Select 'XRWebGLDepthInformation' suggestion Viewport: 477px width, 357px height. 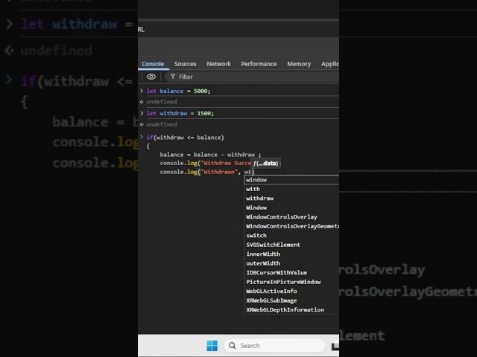(x=291, y=309)
